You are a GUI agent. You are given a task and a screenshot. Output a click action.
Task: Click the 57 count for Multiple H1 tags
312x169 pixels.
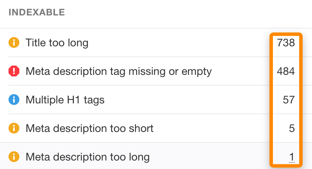(x=289, y=100)
